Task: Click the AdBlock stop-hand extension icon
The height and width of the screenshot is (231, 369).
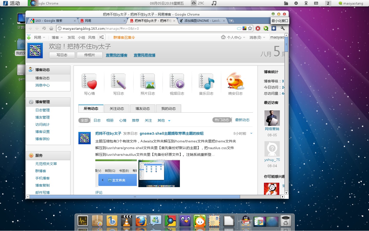Action: [258, 28]
